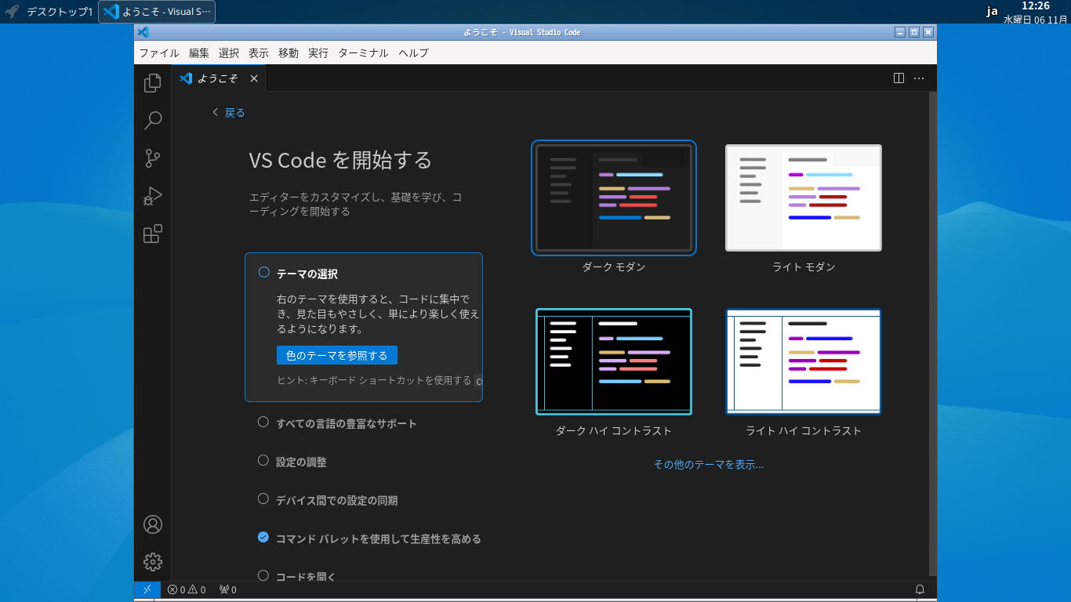1071x602 pixels.
Task: Show errors and warnings in status bar
Action: click(x=187, y=589)
